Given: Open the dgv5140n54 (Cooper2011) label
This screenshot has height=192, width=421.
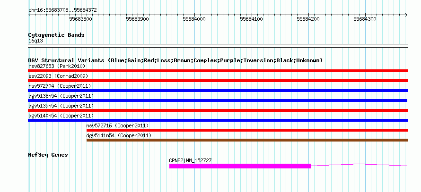Looking at the screenshot, I should coord(61,116).
